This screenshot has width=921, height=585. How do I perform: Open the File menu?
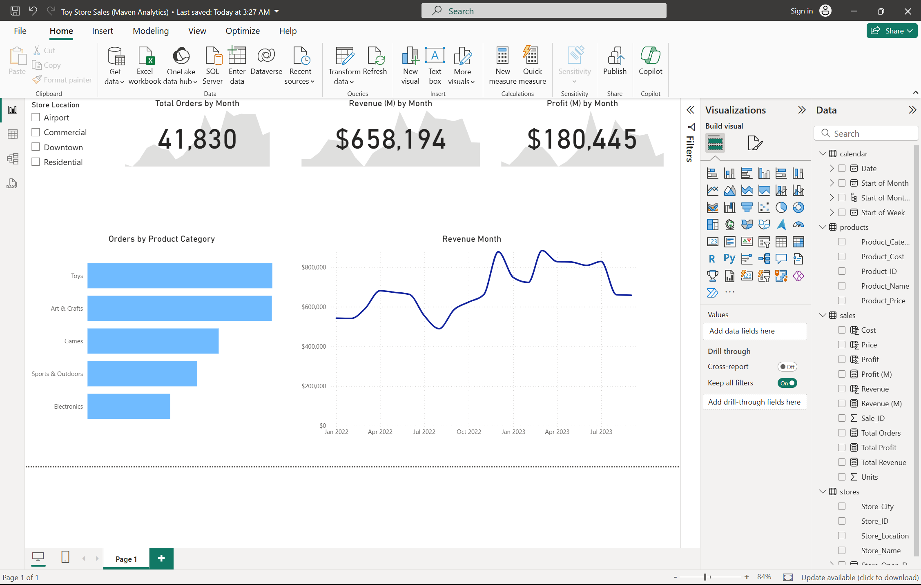pos(20,31)
